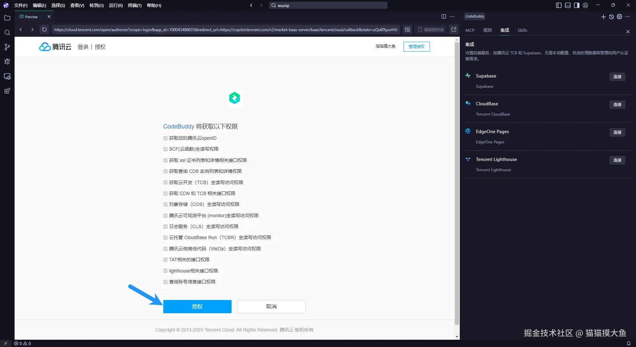The height and width of the screenshot is (347, 636).
Task: Open the 文件(F) menu
Action: 21,5
